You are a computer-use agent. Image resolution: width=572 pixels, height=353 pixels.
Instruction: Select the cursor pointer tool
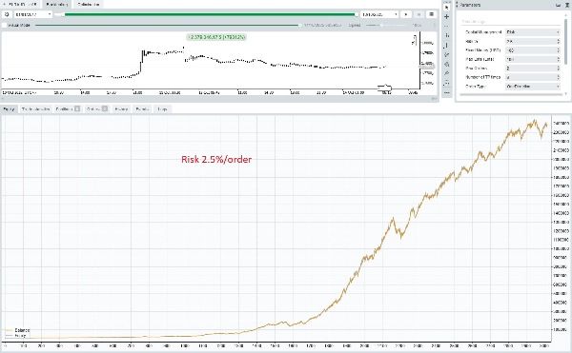447,8
